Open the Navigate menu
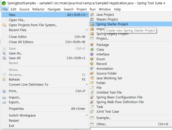Screen dimensions: 172x130 pyautogui.click(x=54, y=9)
